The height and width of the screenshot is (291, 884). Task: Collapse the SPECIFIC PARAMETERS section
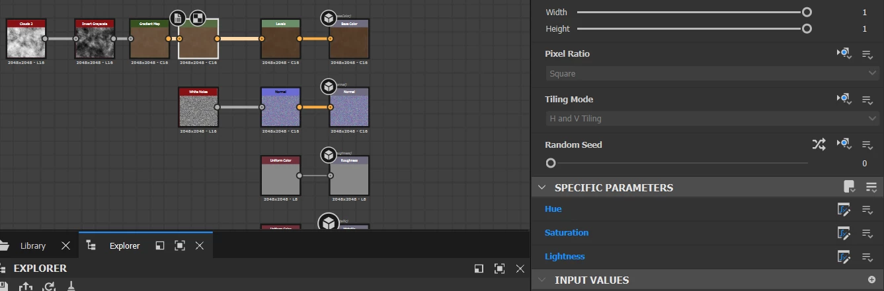542,187
